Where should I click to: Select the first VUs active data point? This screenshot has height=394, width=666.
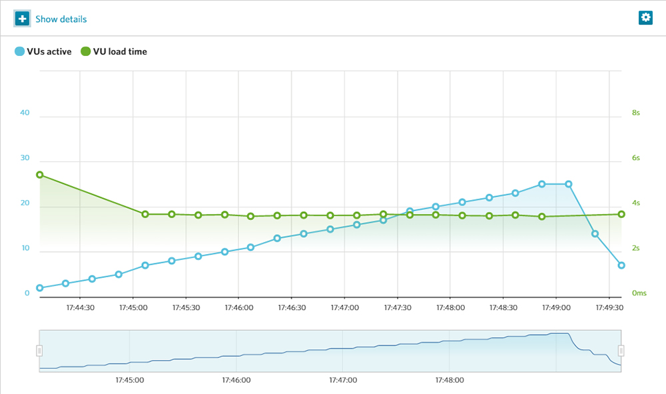pos(39,288)
